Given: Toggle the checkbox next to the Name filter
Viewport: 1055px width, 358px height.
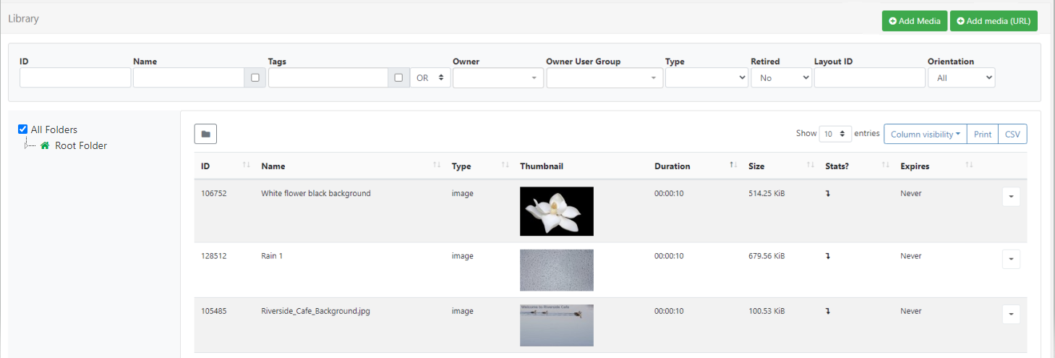Looking at the screenshot, I should pyautogui.click(x=255, y=77).
